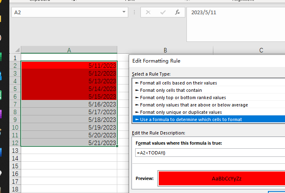Select 'Use a formula to determine which cells to format'
The height and width of the screenshot is (193, 285).
(x=209, y=119)
